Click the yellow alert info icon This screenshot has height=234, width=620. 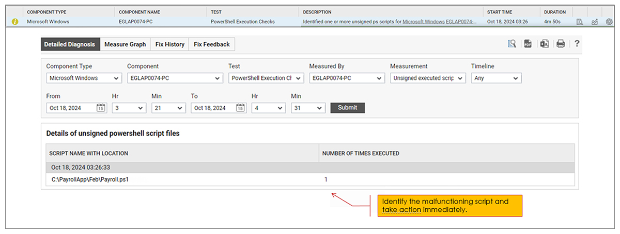point(15,22)
